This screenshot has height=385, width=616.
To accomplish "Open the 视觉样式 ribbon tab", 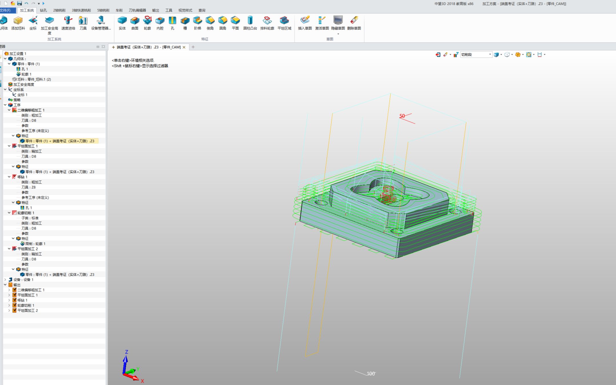I will point(185,10).
